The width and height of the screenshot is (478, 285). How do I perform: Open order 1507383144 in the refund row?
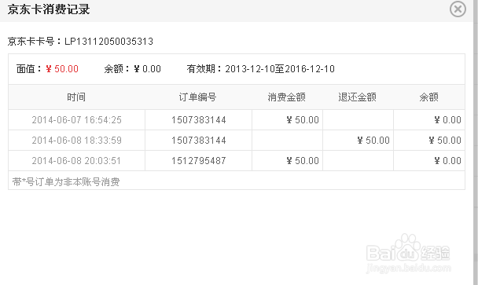[198, 141]
